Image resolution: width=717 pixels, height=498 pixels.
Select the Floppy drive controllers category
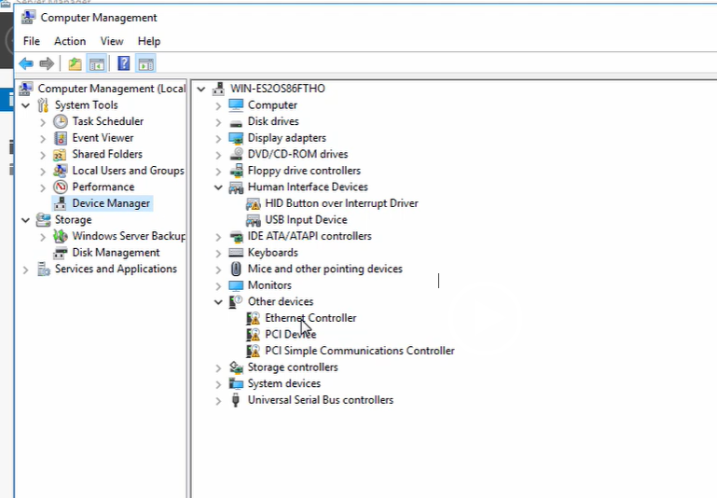304,171
